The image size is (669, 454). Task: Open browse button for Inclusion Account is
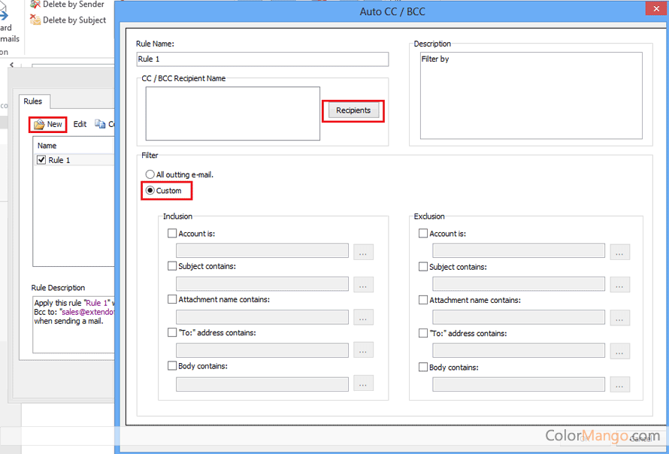click(363, 252)
